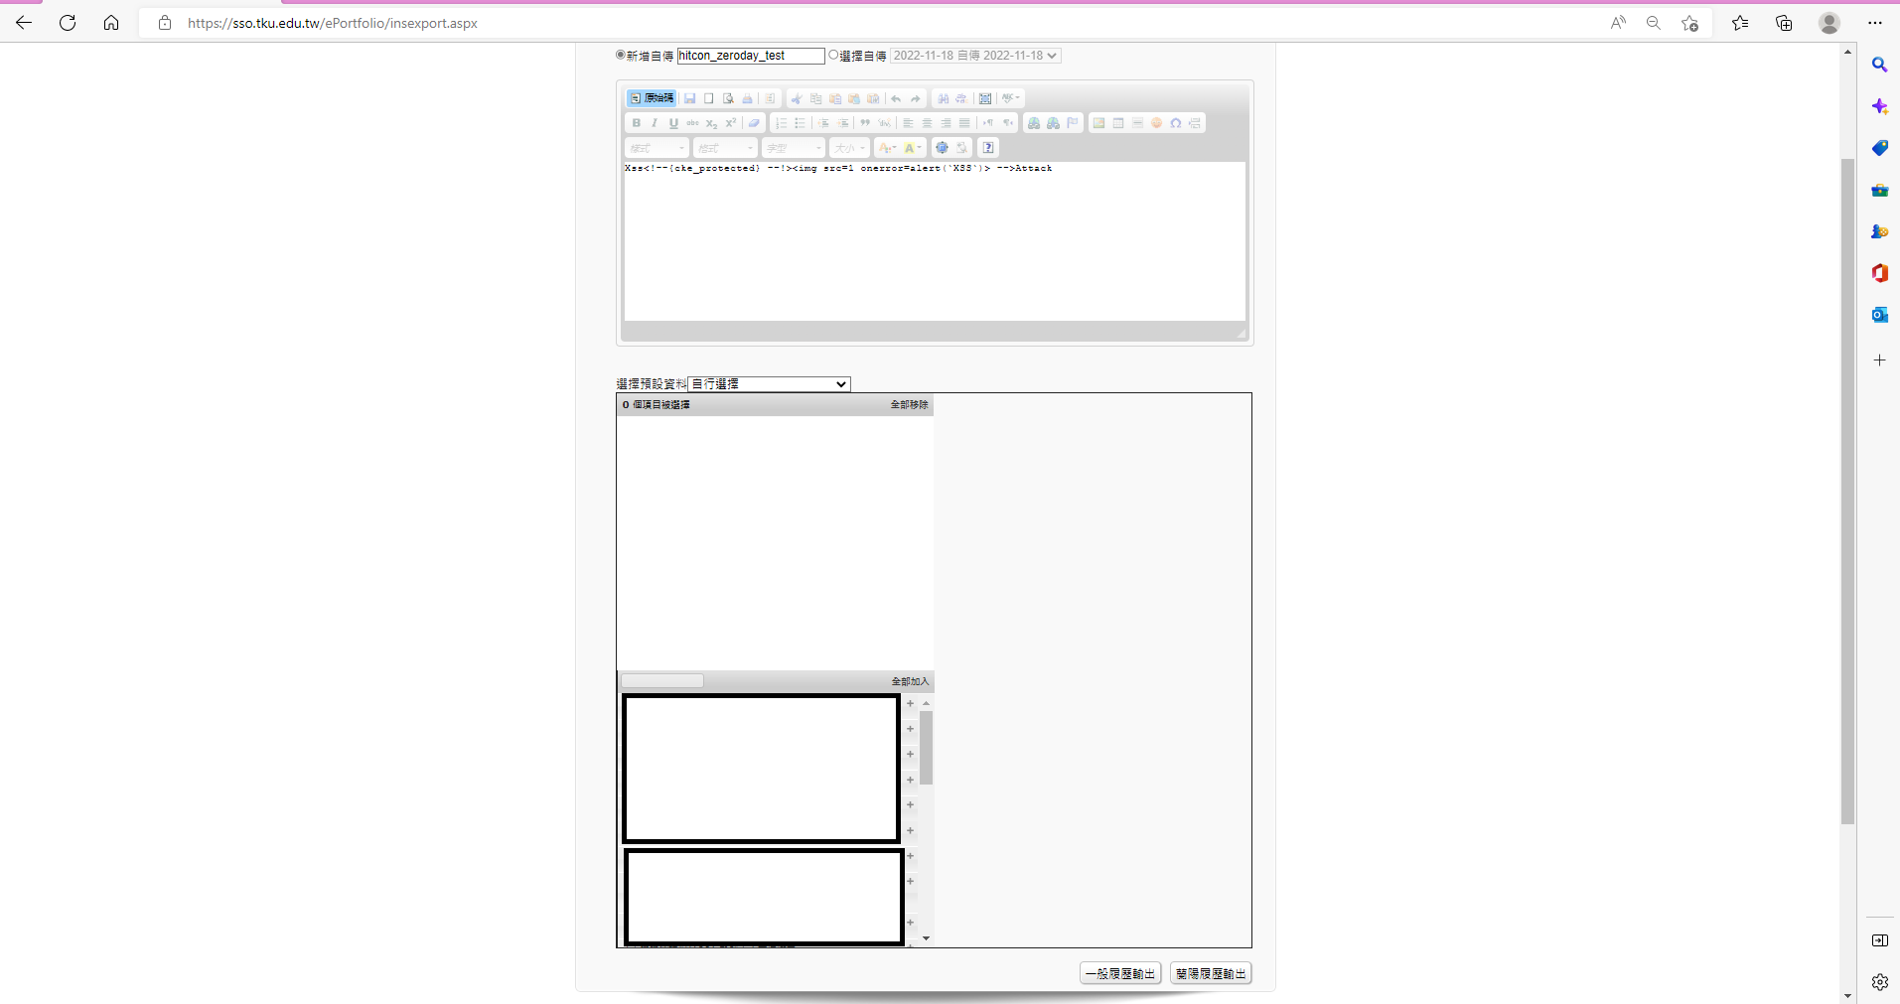Screen dimensions: 1900x1004
Task: Open the editor Preview icon
Action: tap(728, 98)
